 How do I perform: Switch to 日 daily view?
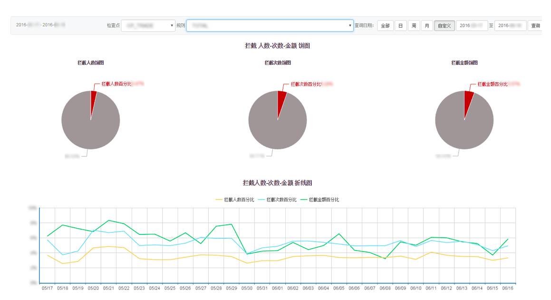point(400,26)
